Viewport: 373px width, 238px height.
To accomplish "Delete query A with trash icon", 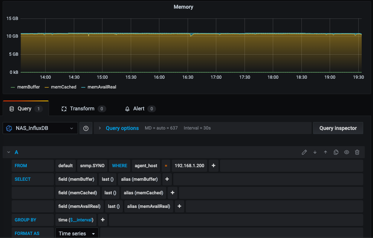I will (x=357, y=152).
